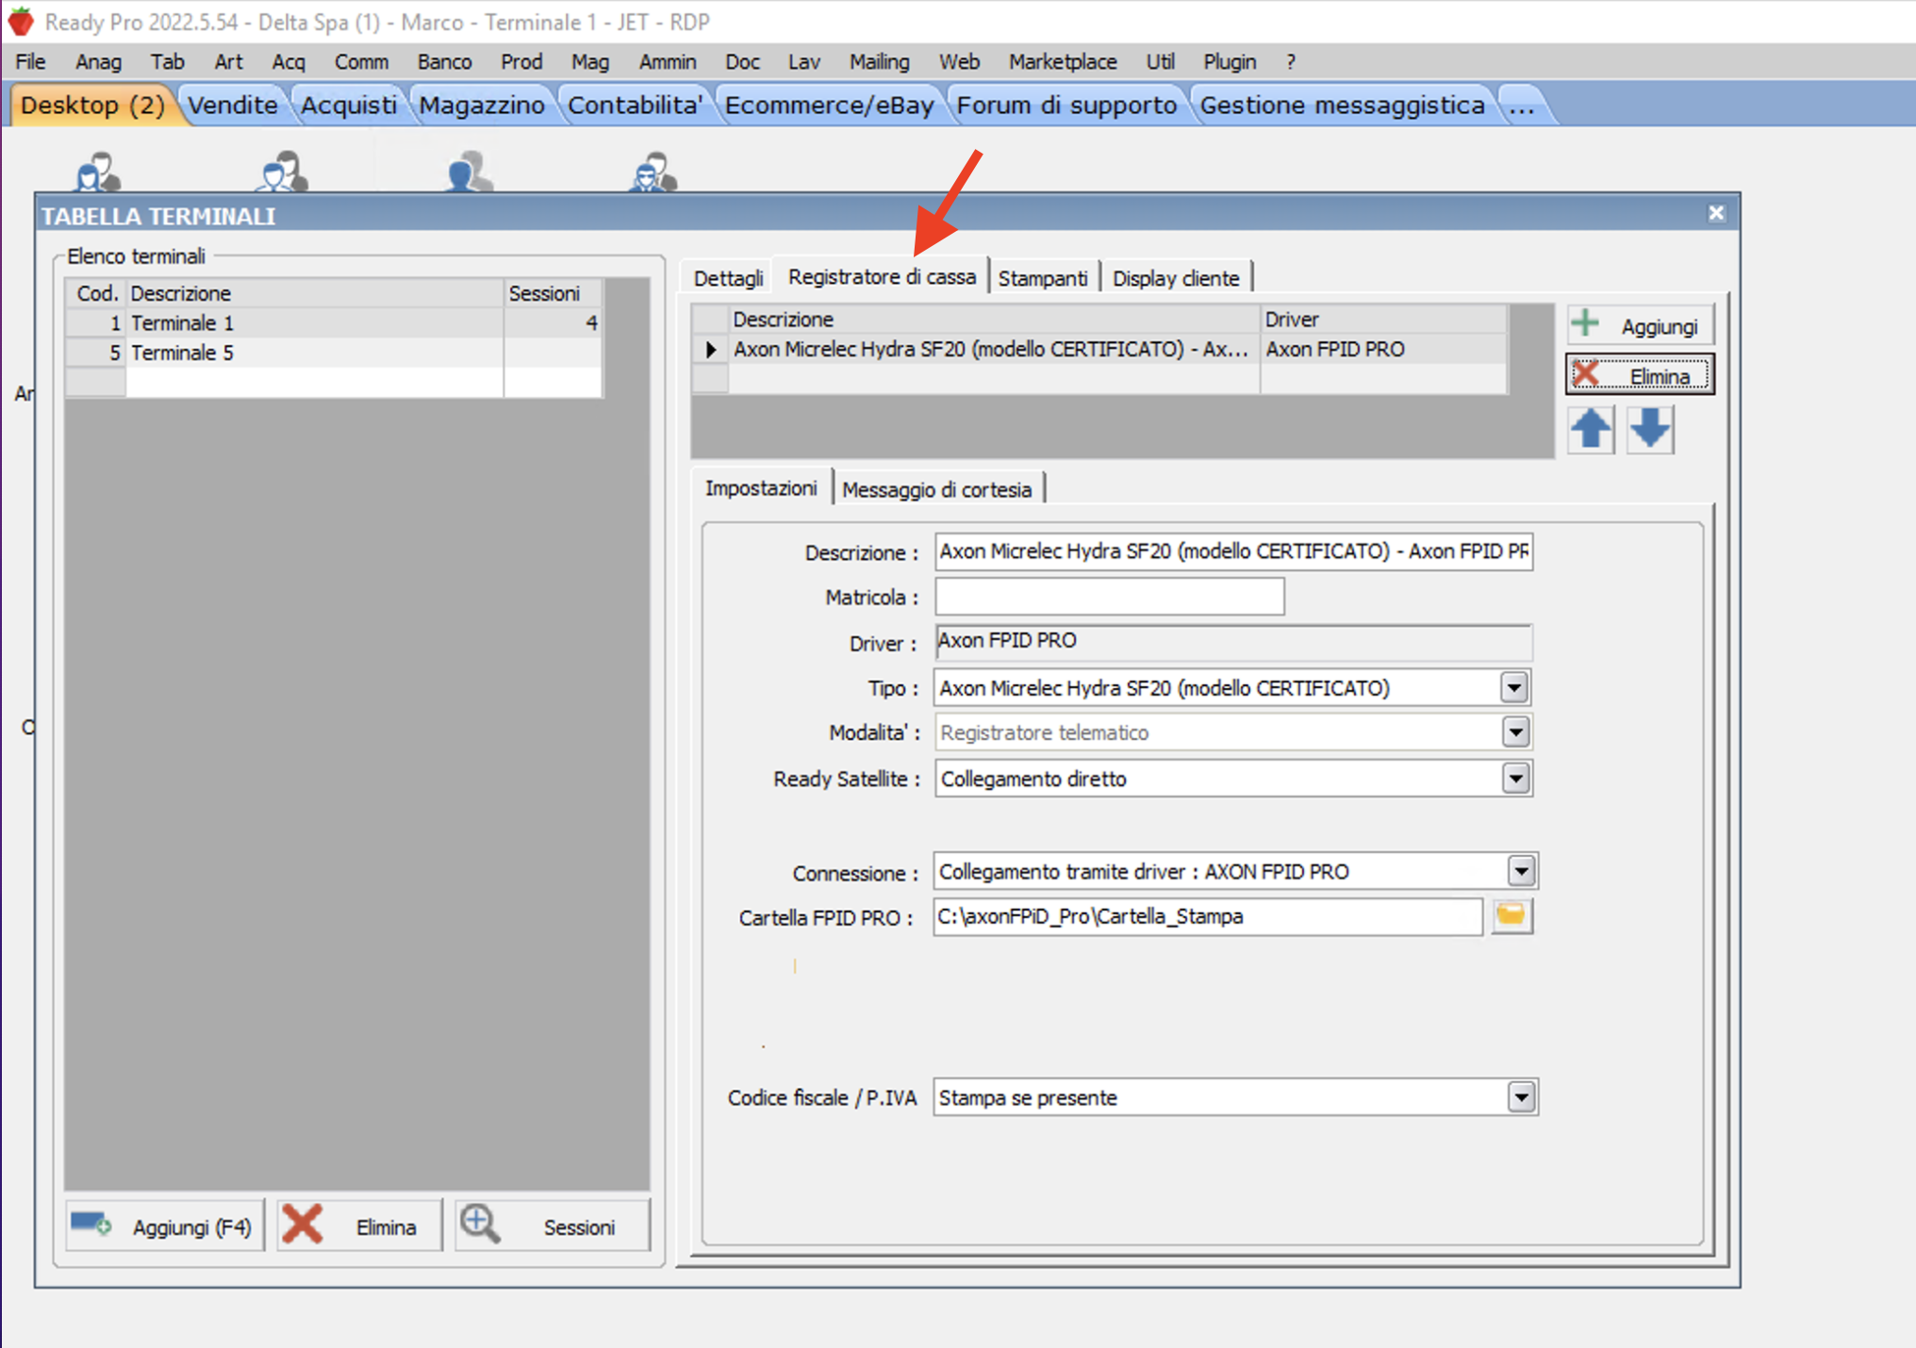
Task: Click the third grey user icon on desktop
Action: tap(470, 172)
